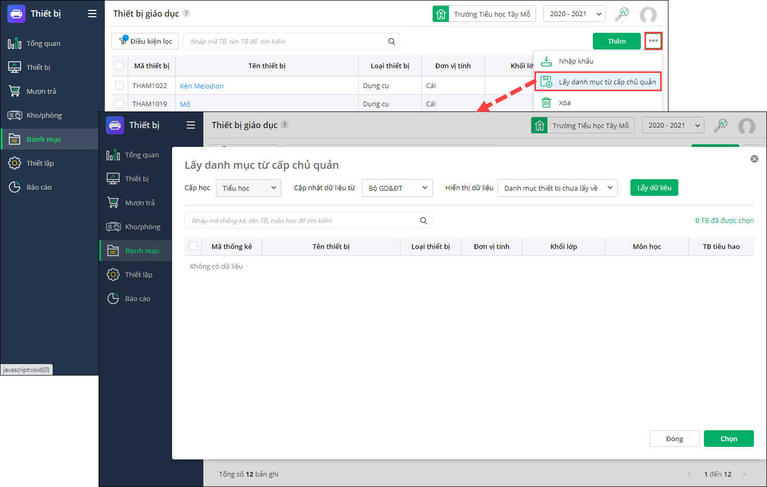
Task: Open the Mõ equipment link
Action: tap(185, 104)
